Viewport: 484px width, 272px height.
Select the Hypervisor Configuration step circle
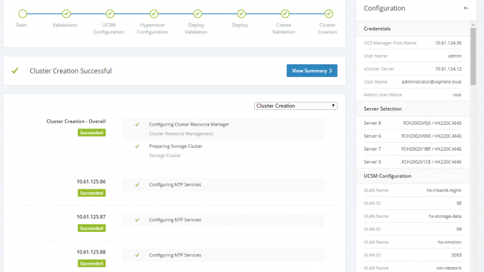point(153,14)
